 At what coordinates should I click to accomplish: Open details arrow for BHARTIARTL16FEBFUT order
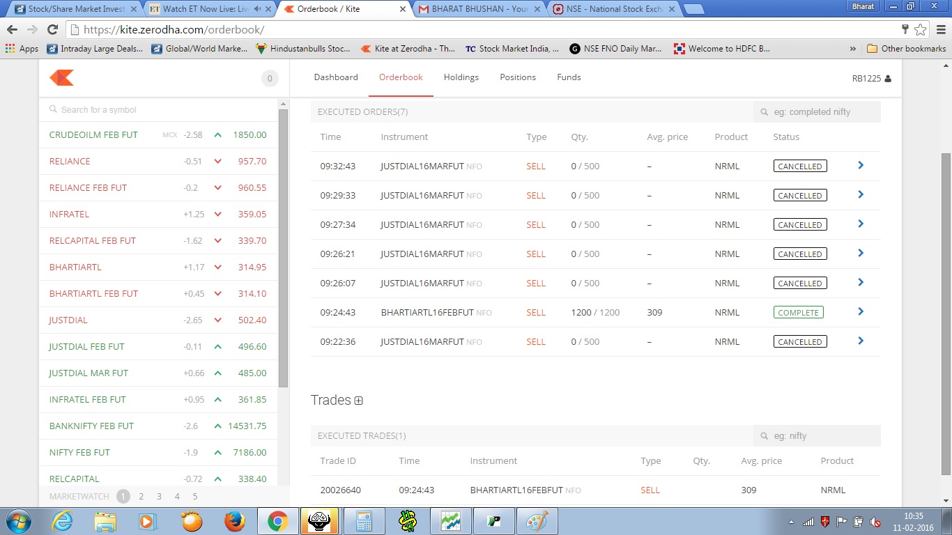click(861, 312)
